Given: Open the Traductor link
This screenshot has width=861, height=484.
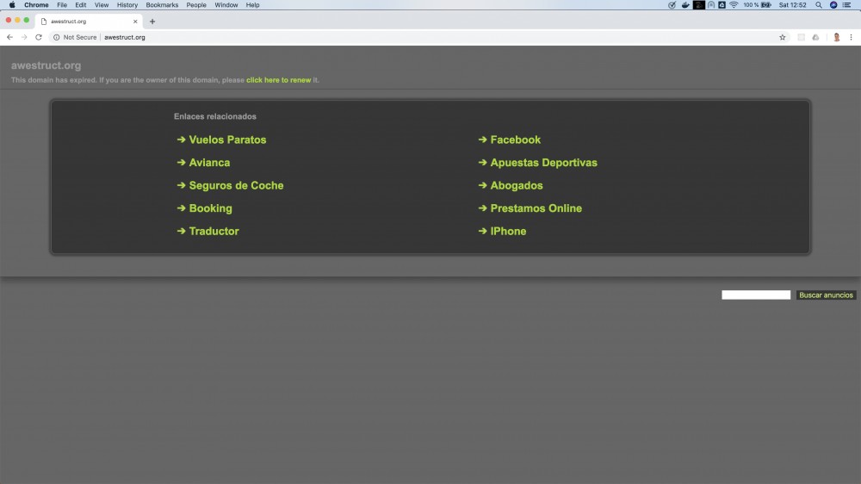Looking at the screenshot, I should [214, 232].
